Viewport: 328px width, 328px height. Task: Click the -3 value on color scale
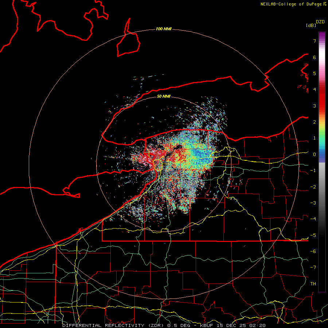coord(313,203)
